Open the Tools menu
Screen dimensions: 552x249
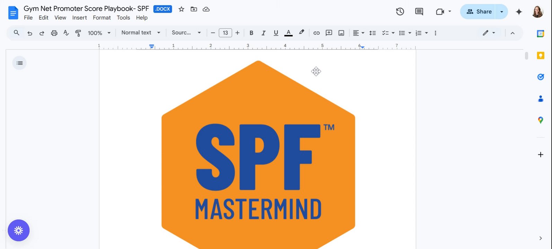click(123, 18)
